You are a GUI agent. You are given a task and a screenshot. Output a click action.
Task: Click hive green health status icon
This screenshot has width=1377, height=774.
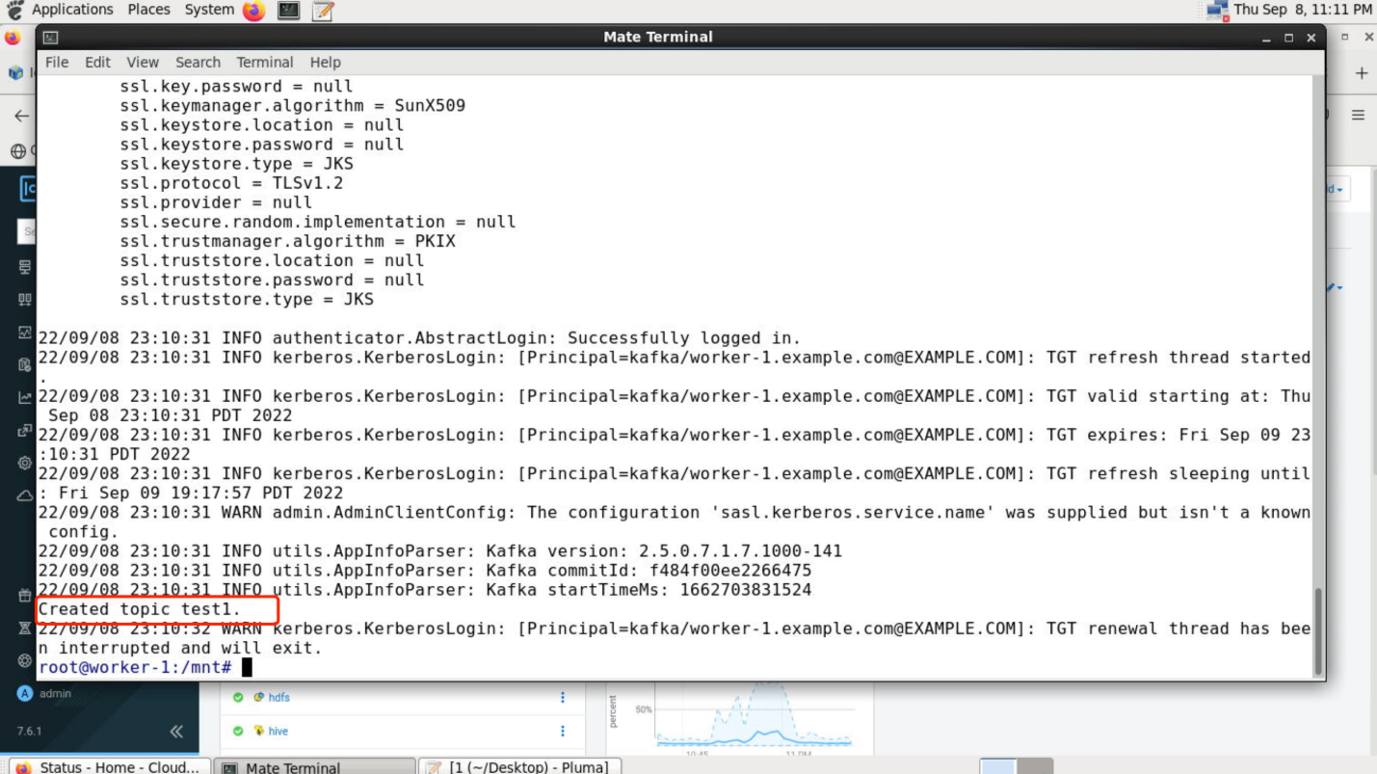[238, 732]
